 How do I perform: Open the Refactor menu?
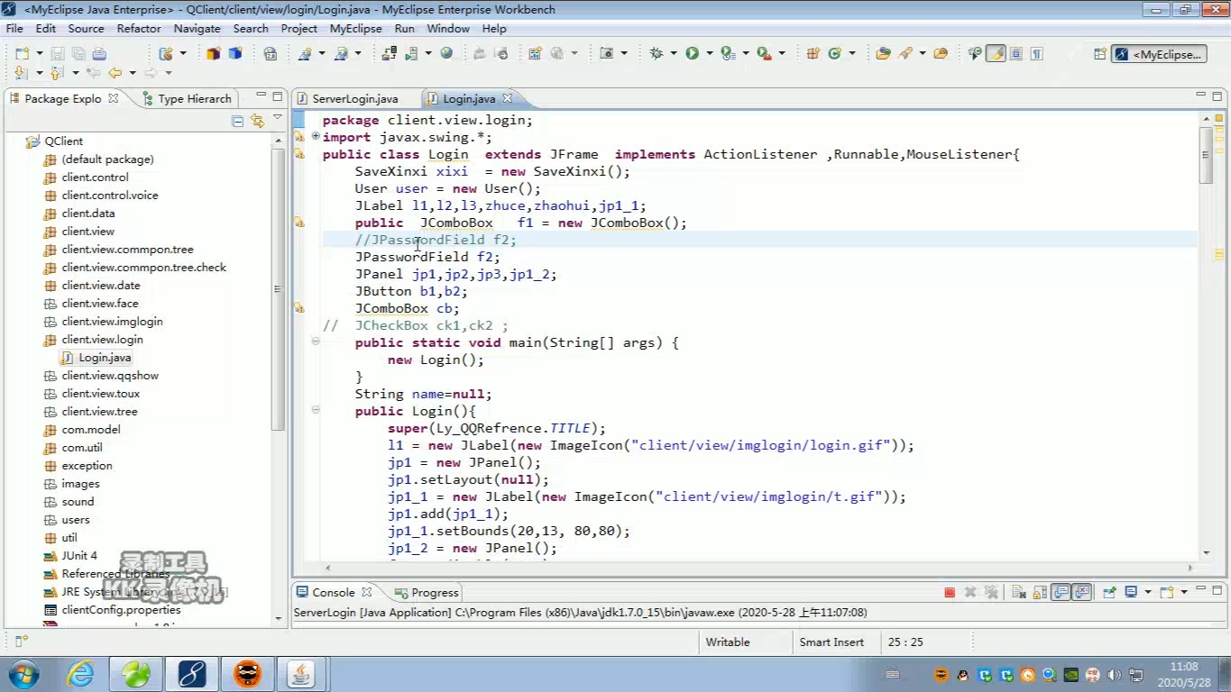[x=139, y=28]
